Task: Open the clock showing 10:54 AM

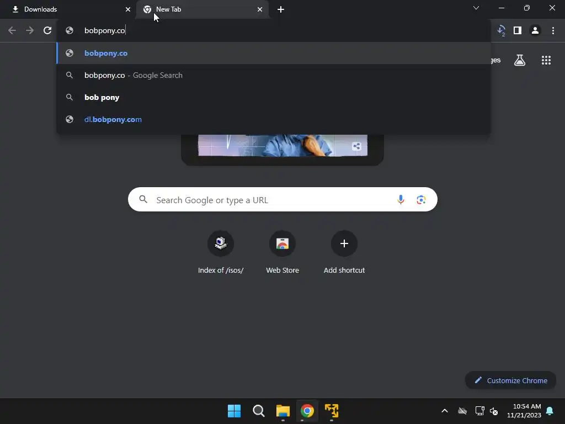Action: click(x=524, y=411)
